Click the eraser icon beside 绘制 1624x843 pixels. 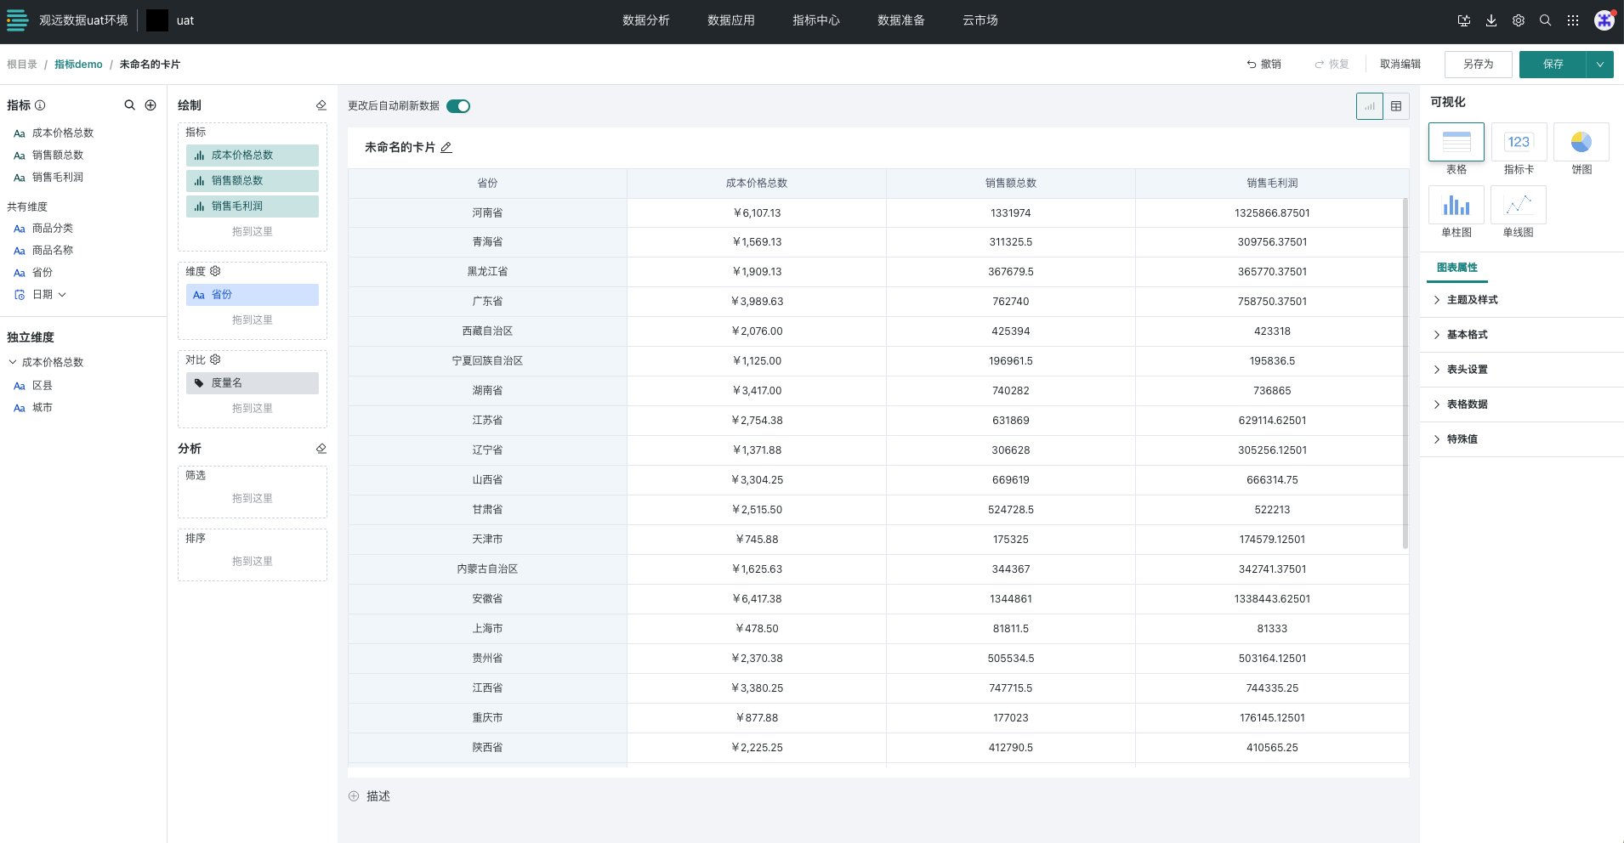coord(321,105)
